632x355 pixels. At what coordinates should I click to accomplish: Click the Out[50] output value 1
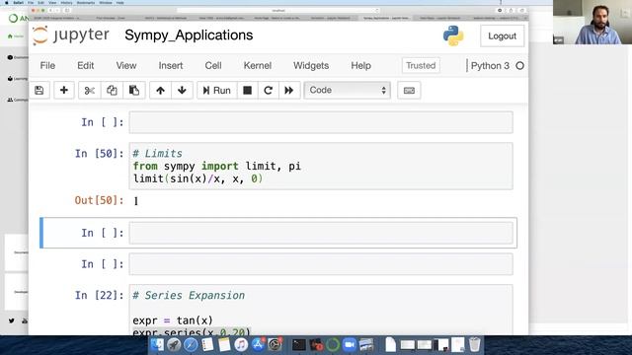coord(136,201)
